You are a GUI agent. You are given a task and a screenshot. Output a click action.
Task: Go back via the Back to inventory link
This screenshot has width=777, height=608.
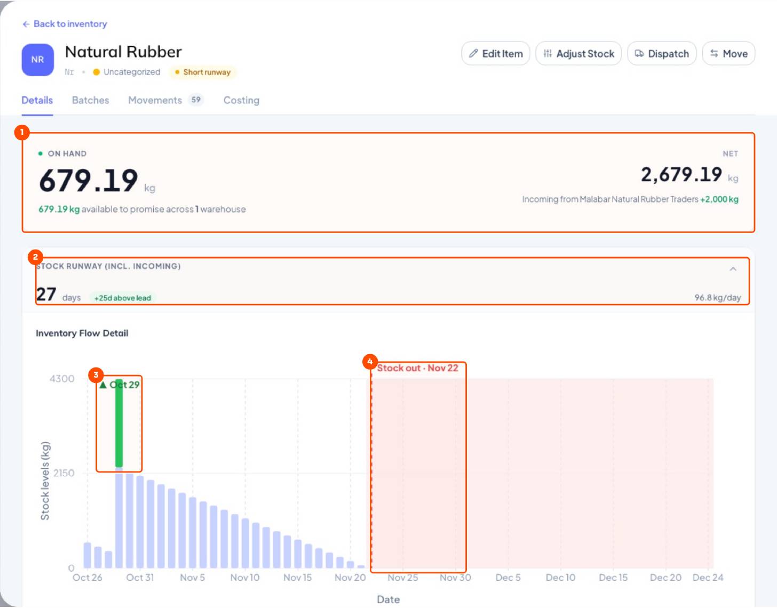click(x=65, y=24)
